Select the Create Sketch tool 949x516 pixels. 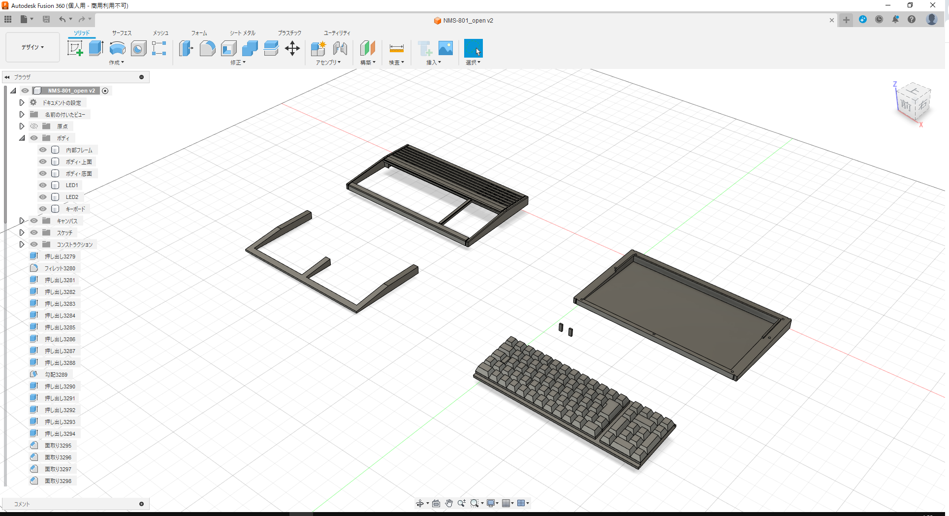[75, 48]
